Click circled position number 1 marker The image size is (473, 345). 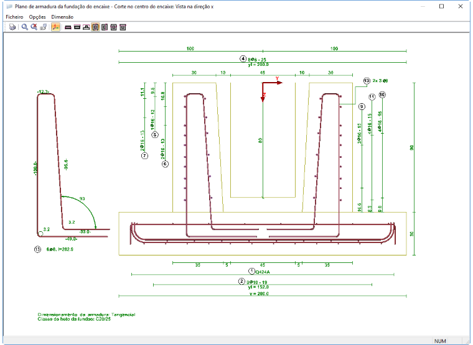(251, 271)
